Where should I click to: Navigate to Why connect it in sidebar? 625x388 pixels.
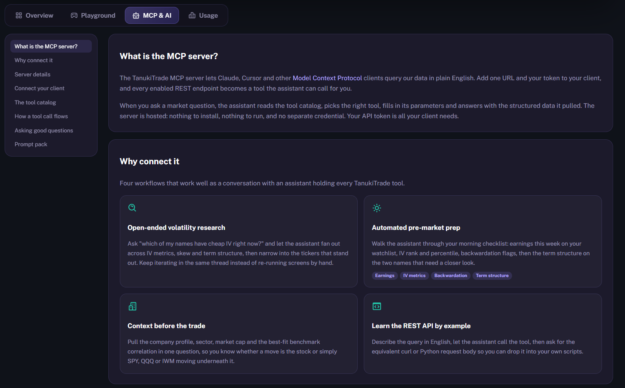(51, 60)
